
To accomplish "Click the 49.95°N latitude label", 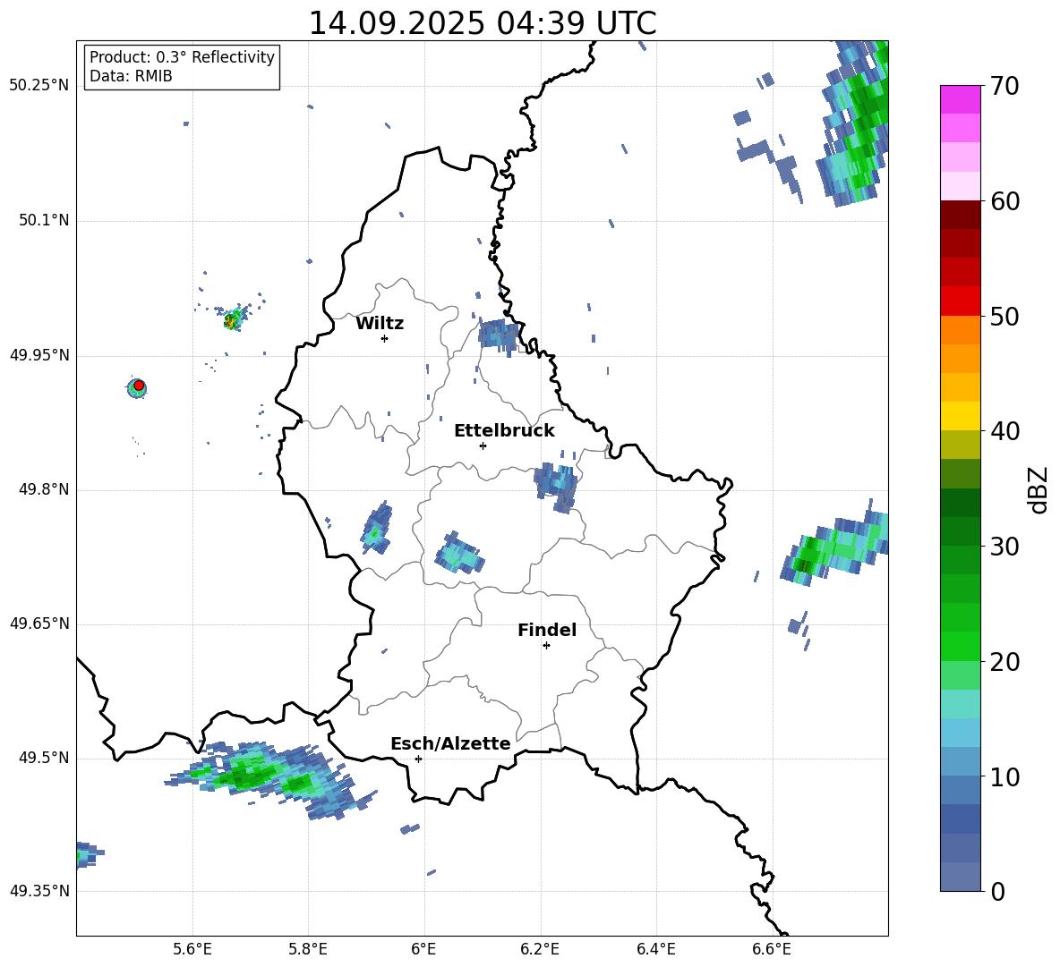I will (38, 354).
